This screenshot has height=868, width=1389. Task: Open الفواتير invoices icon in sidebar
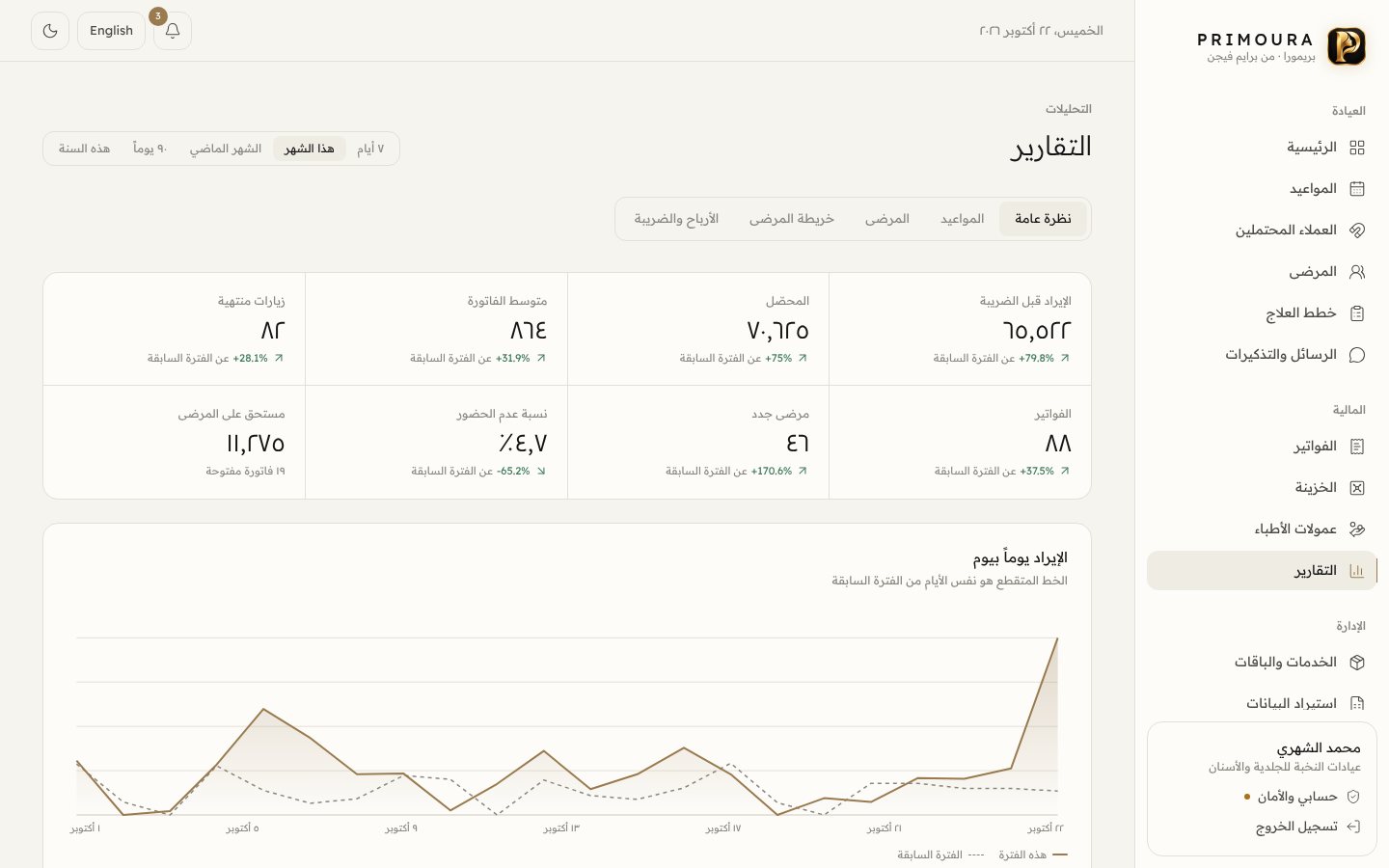pyautogui.click(x=1357, y=447)
